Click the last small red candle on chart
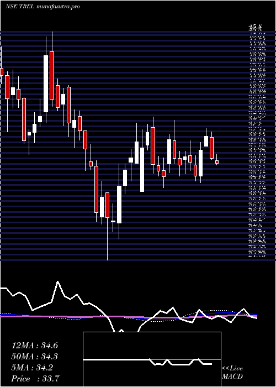Screen dimensions: 276x387 point(217,162)
